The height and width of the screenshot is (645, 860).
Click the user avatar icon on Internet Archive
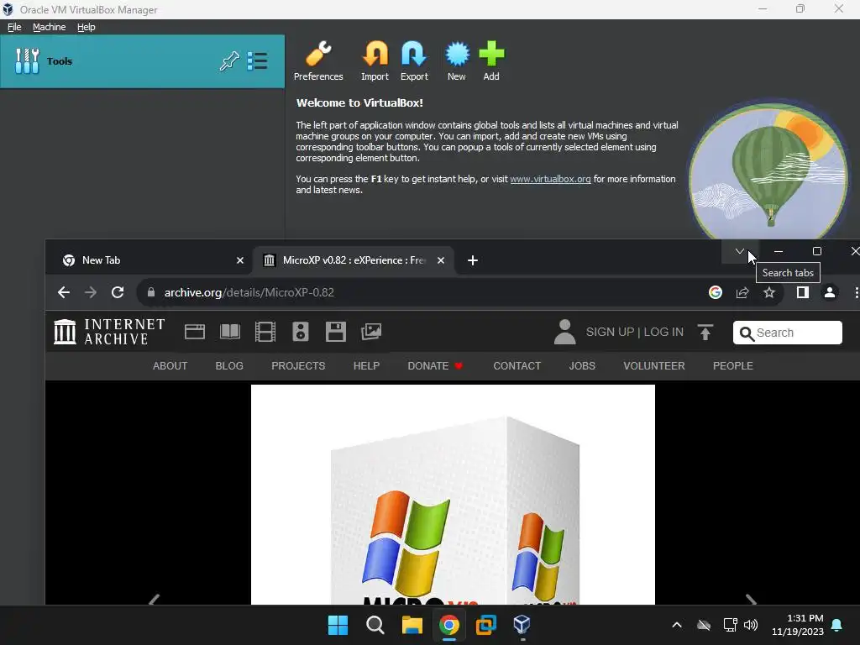564,332
